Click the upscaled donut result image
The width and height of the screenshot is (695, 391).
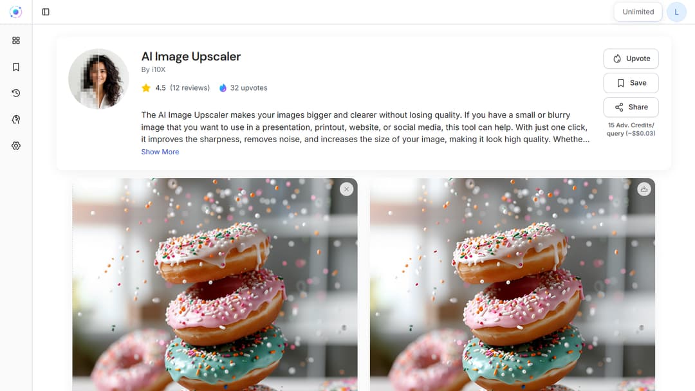(512, 284)
